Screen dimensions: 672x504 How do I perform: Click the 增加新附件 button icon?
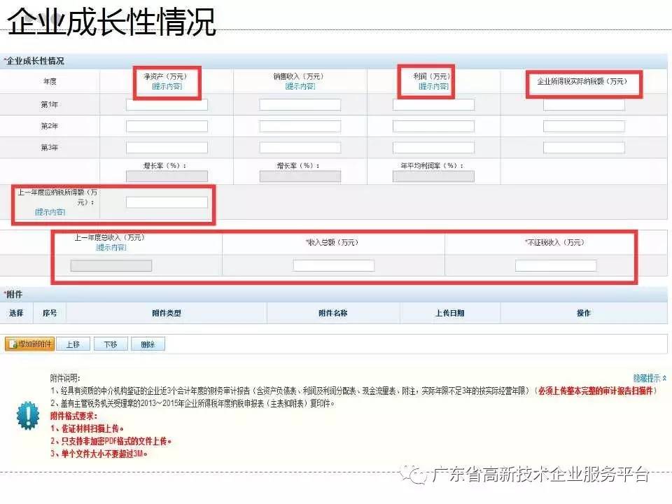click(11, 344)
